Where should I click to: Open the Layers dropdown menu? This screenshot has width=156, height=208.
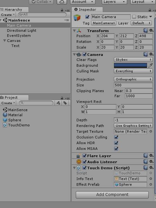click(114, 2)
